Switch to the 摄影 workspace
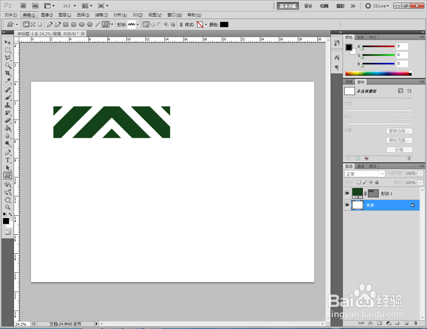 point(340,6)
